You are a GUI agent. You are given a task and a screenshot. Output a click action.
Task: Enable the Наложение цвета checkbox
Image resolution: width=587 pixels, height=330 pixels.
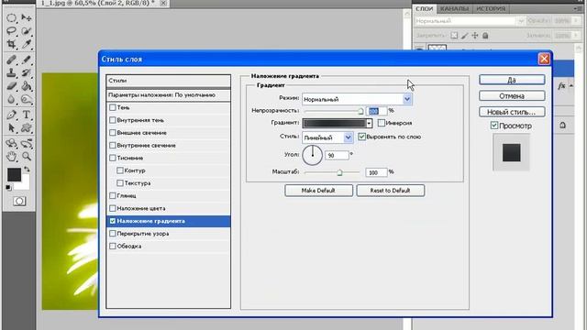coord(112,208)
